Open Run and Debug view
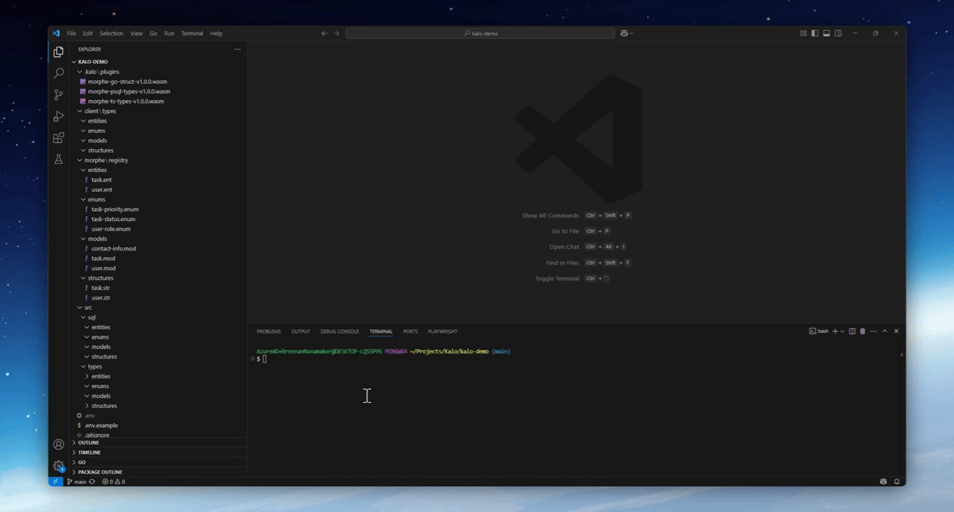Viewport: 954px width, 512px height. pos(58,116)
